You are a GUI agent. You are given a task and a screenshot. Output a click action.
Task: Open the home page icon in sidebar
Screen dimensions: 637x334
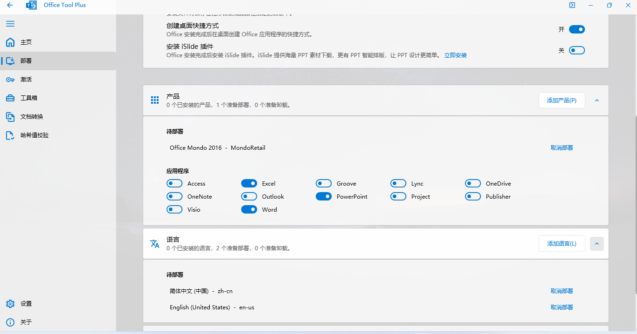(10, 42)
